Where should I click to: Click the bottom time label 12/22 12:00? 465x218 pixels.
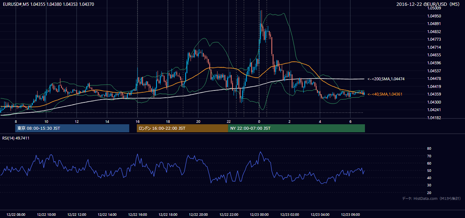(x=77, y=215)
